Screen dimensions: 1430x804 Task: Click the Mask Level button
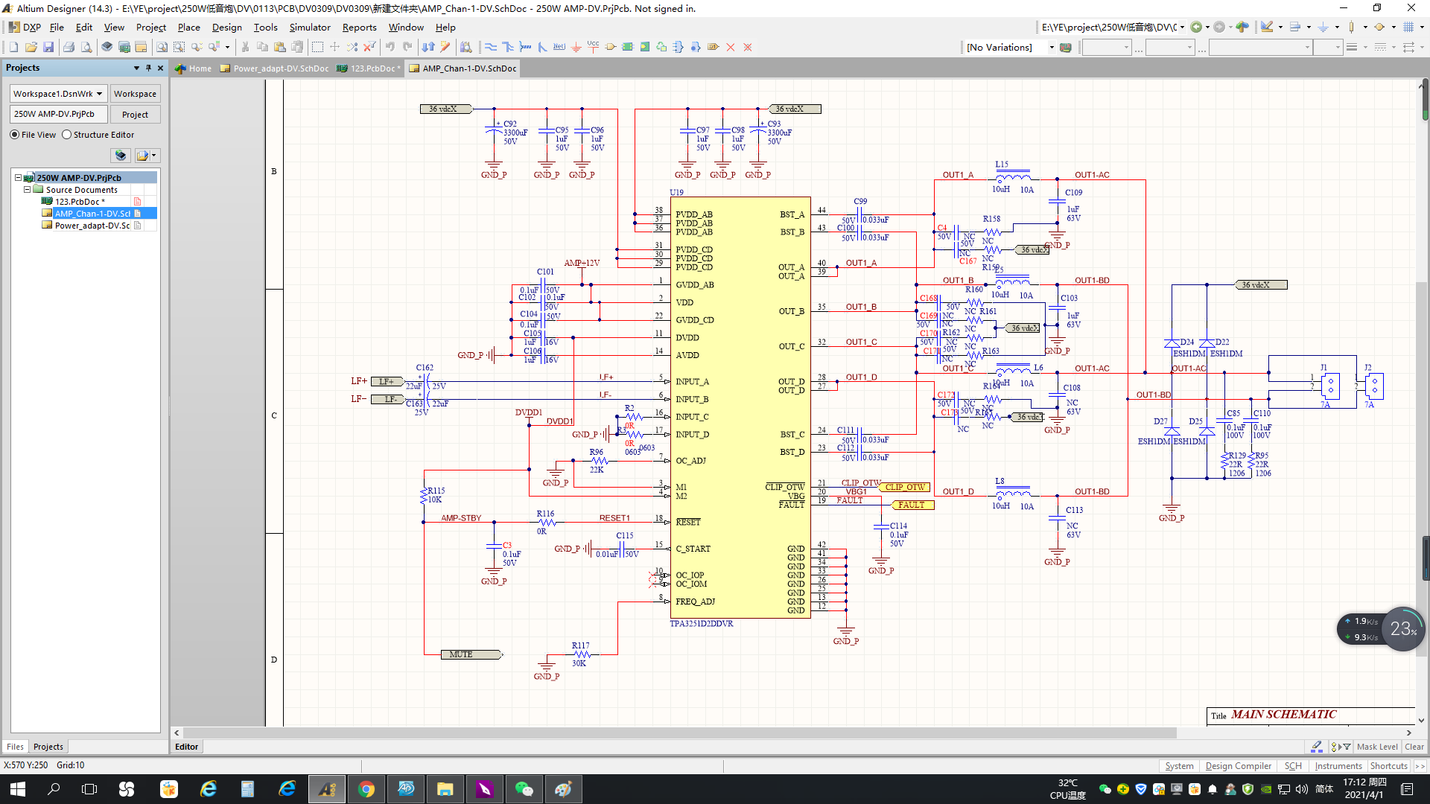click(1376, 747)
